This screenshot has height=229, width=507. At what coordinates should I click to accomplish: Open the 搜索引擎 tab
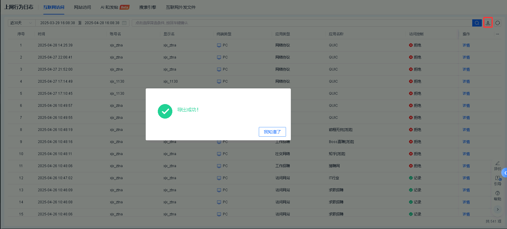[x=148, y=7]
